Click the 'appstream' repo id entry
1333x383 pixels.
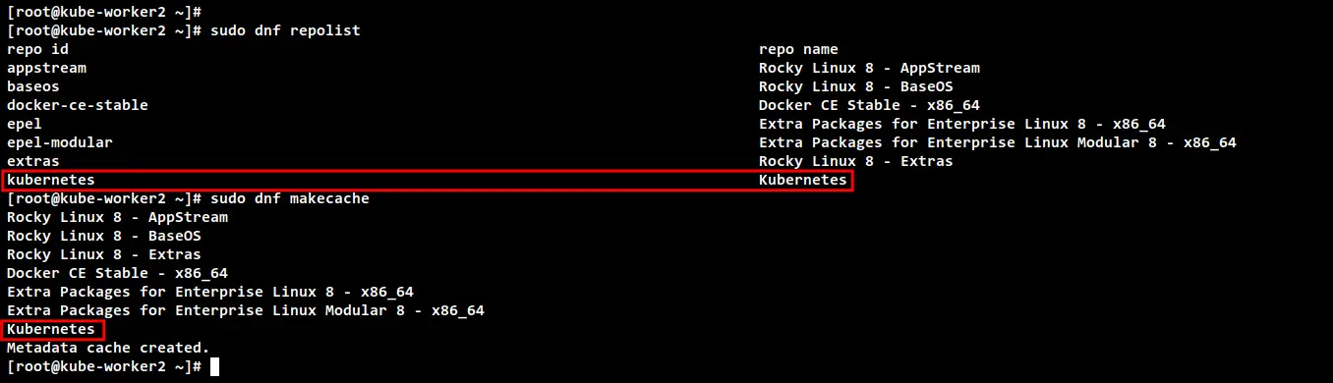click(x=46, y=68)
